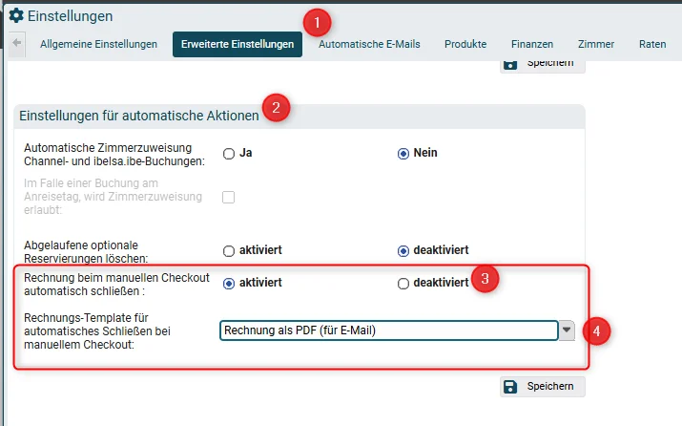Select Ja for automatische Zimmerzuweisung

point(229,154)
